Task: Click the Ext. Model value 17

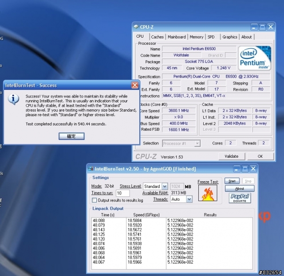Action: click(217, 89)
